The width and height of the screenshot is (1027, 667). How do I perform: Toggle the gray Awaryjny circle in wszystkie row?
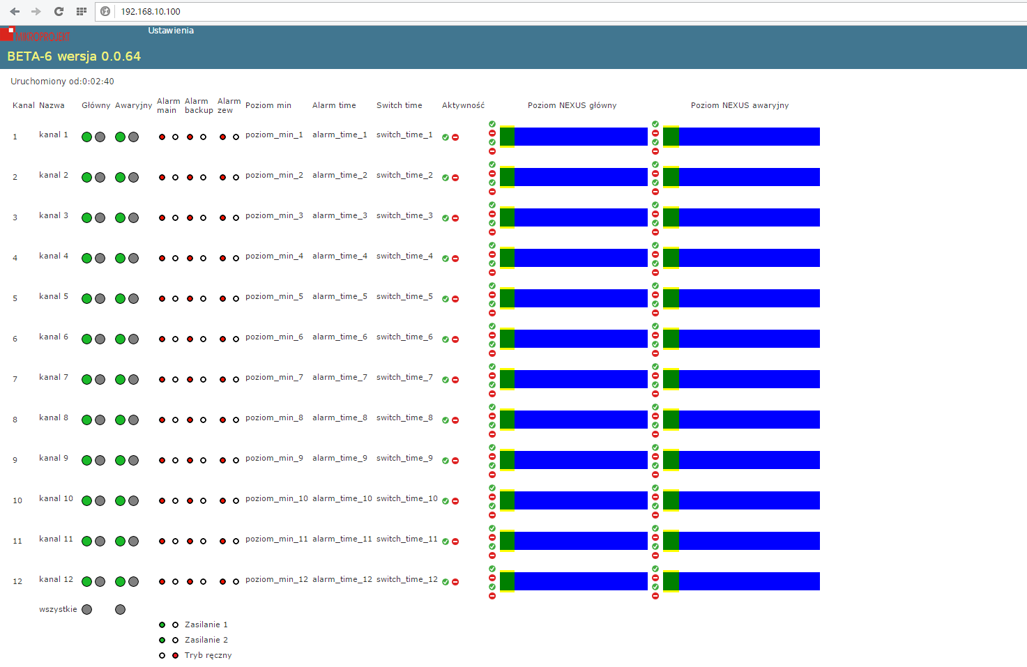[121, 610]
